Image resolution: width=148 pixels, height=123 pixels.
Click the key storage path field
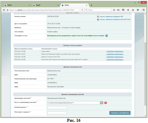tap(74, 103)
